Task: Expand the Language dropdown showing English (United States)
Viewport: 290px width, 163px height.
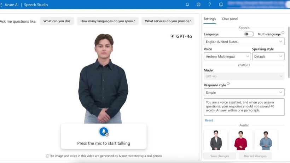Action: click(x=244, y=42)
